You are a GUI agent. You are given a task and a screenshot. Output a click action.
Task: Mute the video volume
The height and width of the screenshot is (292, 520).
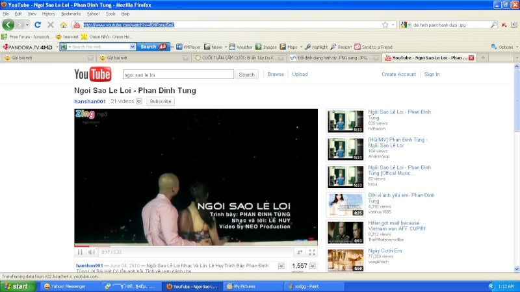click(x=91, y=252)
